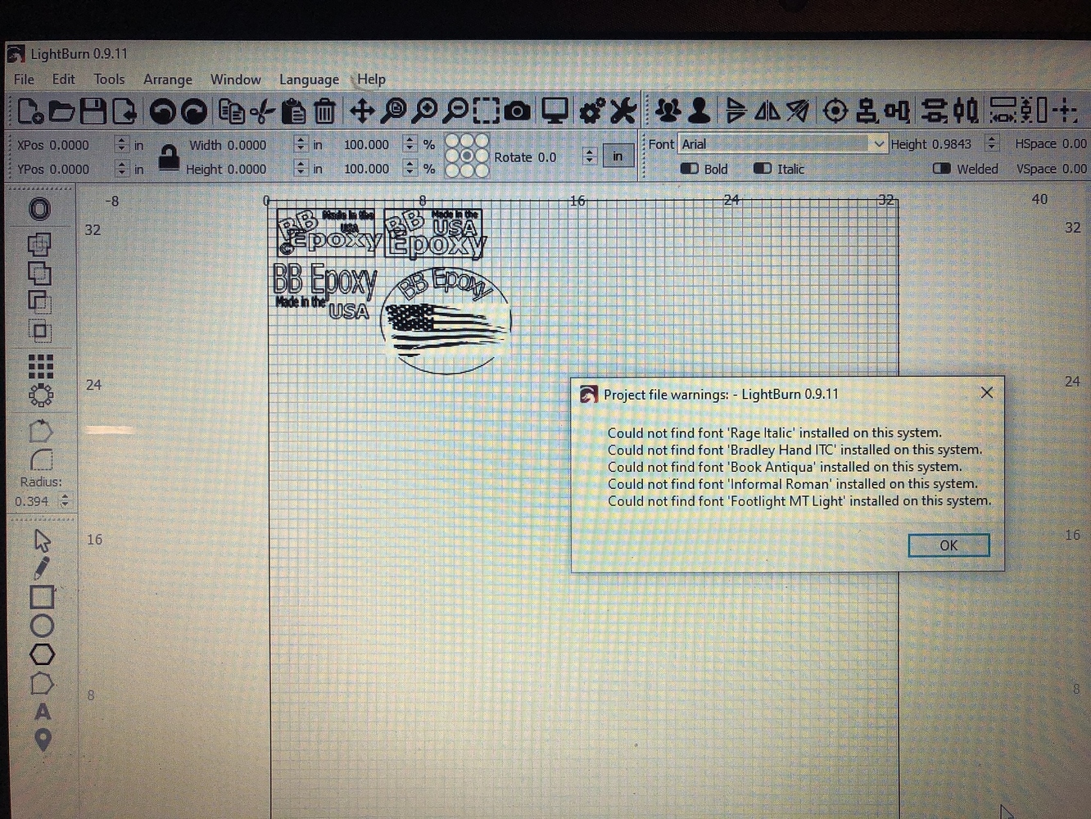1091x819 pixels.
Task: Adjust the Rotate spinner arrows
Action: [589, 156]
